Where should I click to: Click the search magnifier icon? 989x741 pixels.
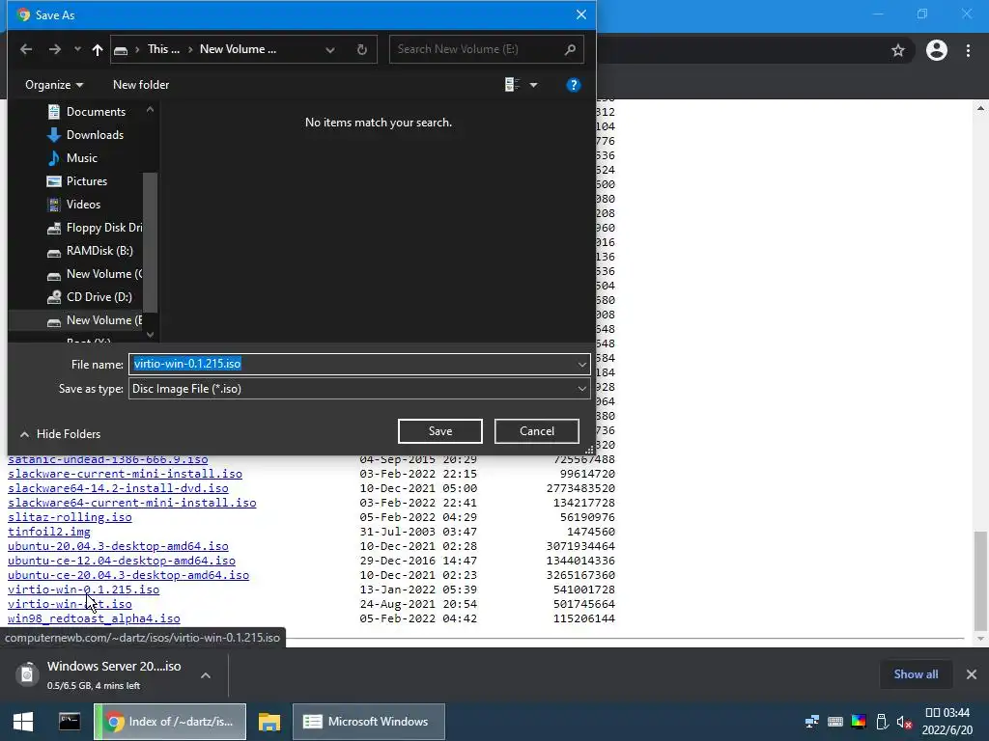570,49
